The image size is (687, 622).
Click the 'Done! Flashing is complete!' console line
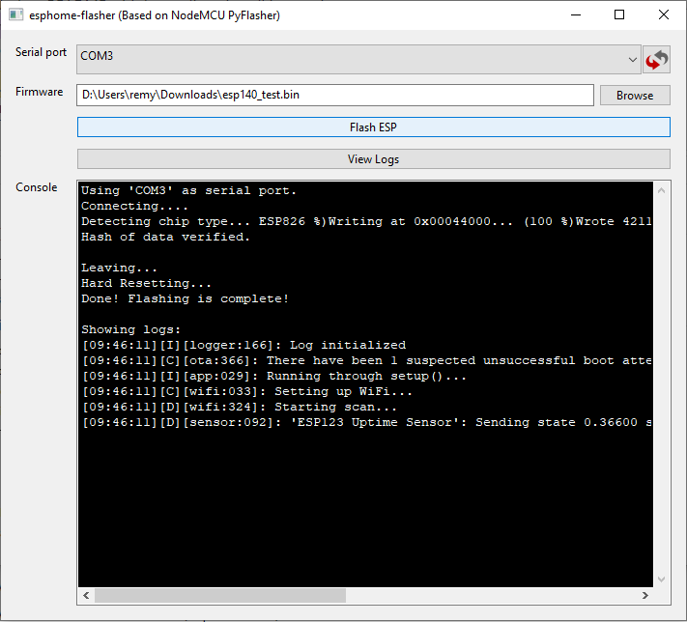point(185,298)
